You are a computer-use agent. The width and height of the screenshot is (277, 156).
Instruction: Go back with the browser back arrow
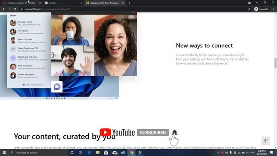click(4, 9)
